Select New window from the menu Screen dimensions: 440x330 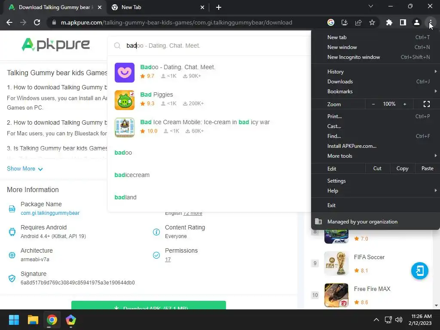point(376,47)
